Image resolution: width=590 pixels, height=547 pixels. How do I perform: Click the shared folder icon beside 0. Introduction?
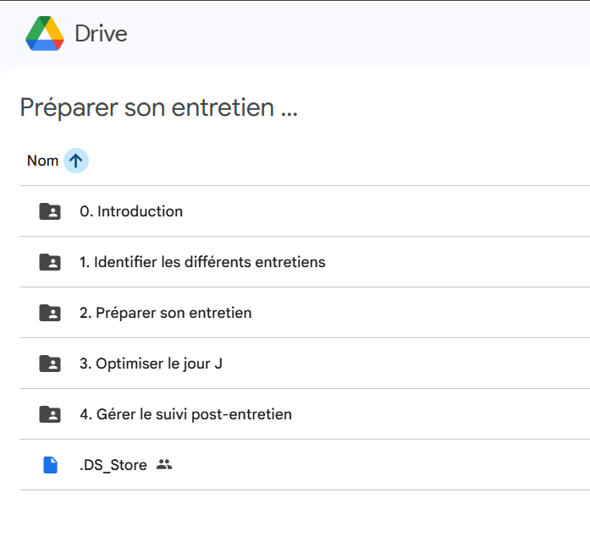(x=50, y=211)
